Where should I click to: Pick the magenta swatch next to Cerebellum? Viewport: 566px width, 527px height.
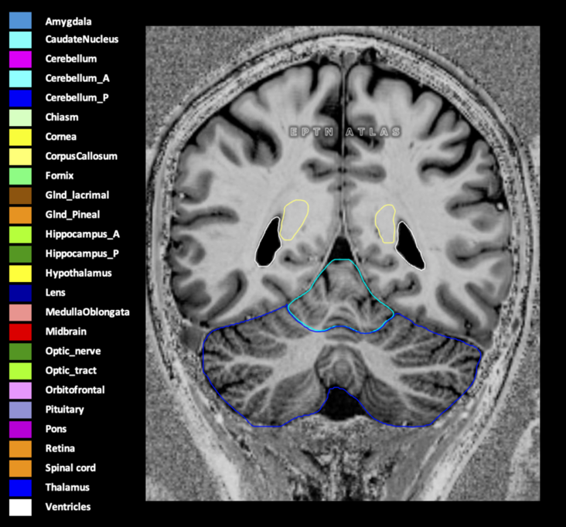coord(20,59)
